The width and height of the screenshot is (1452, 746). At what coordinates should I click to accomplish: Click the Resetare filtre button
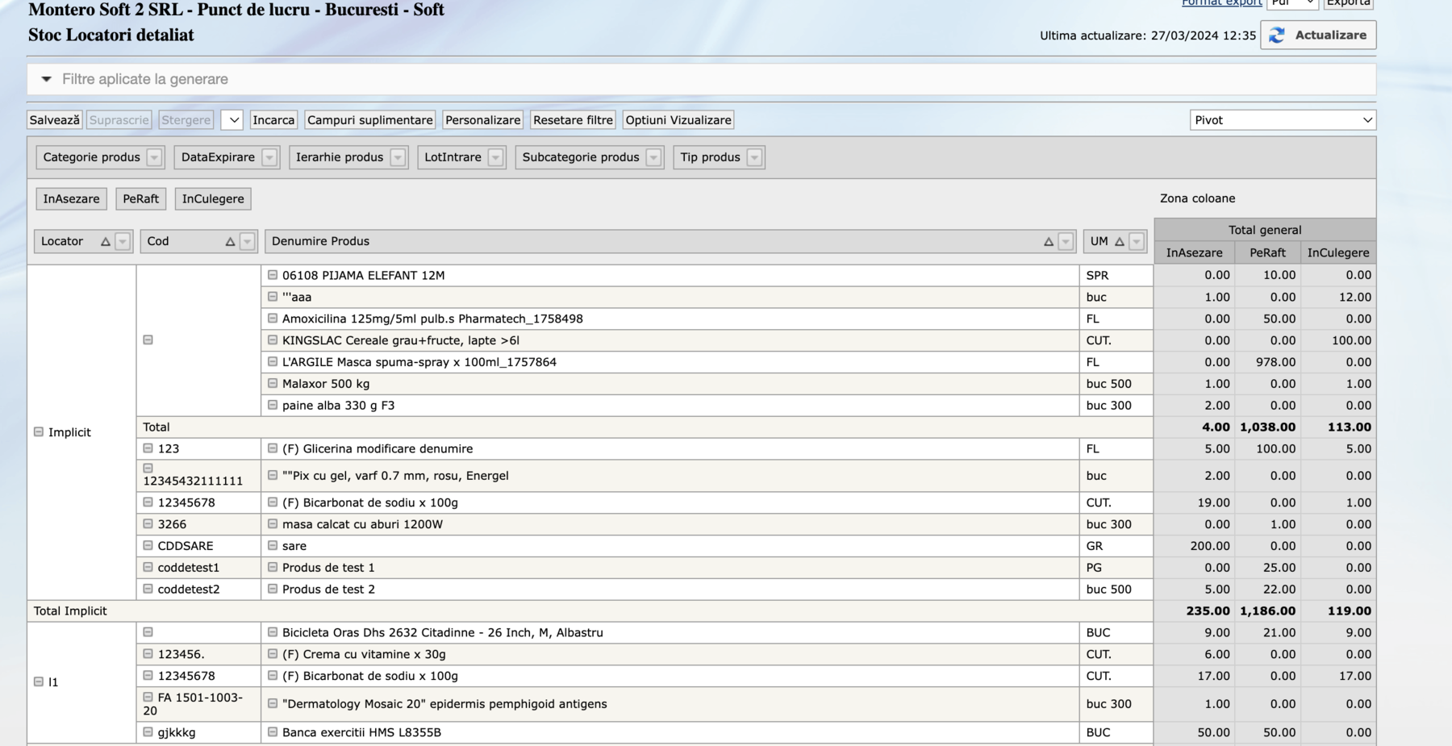(573, 120)
